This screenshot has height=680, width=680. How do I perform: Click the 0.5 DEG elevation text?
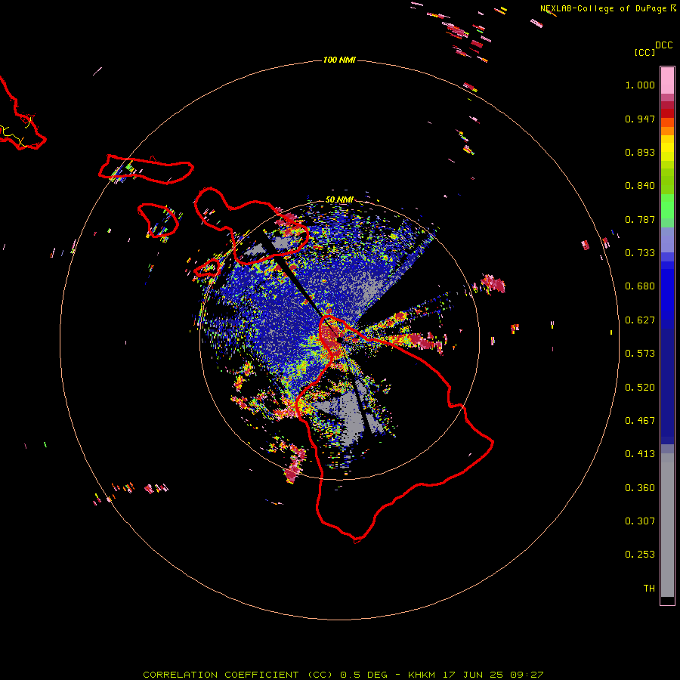[364, 675]
